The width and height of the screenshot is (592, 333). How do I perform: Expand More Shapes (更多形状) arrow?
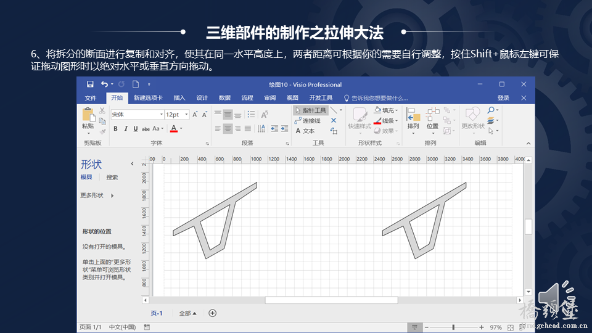pyautogui.click(x=112, y=195)
